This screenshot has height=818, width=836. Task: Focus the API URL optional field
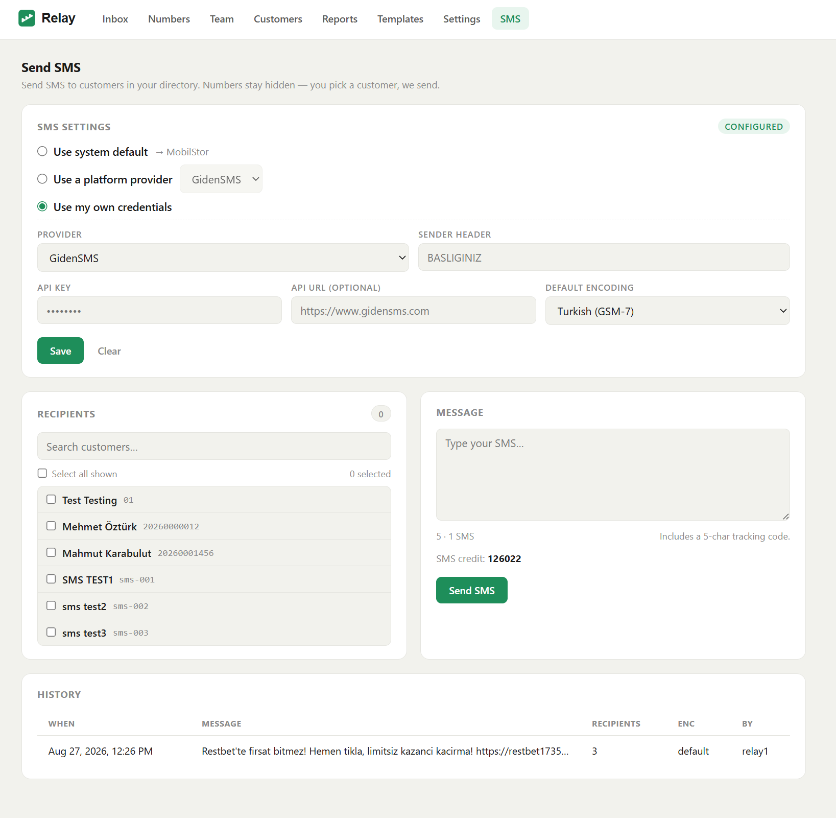[414, 310]
